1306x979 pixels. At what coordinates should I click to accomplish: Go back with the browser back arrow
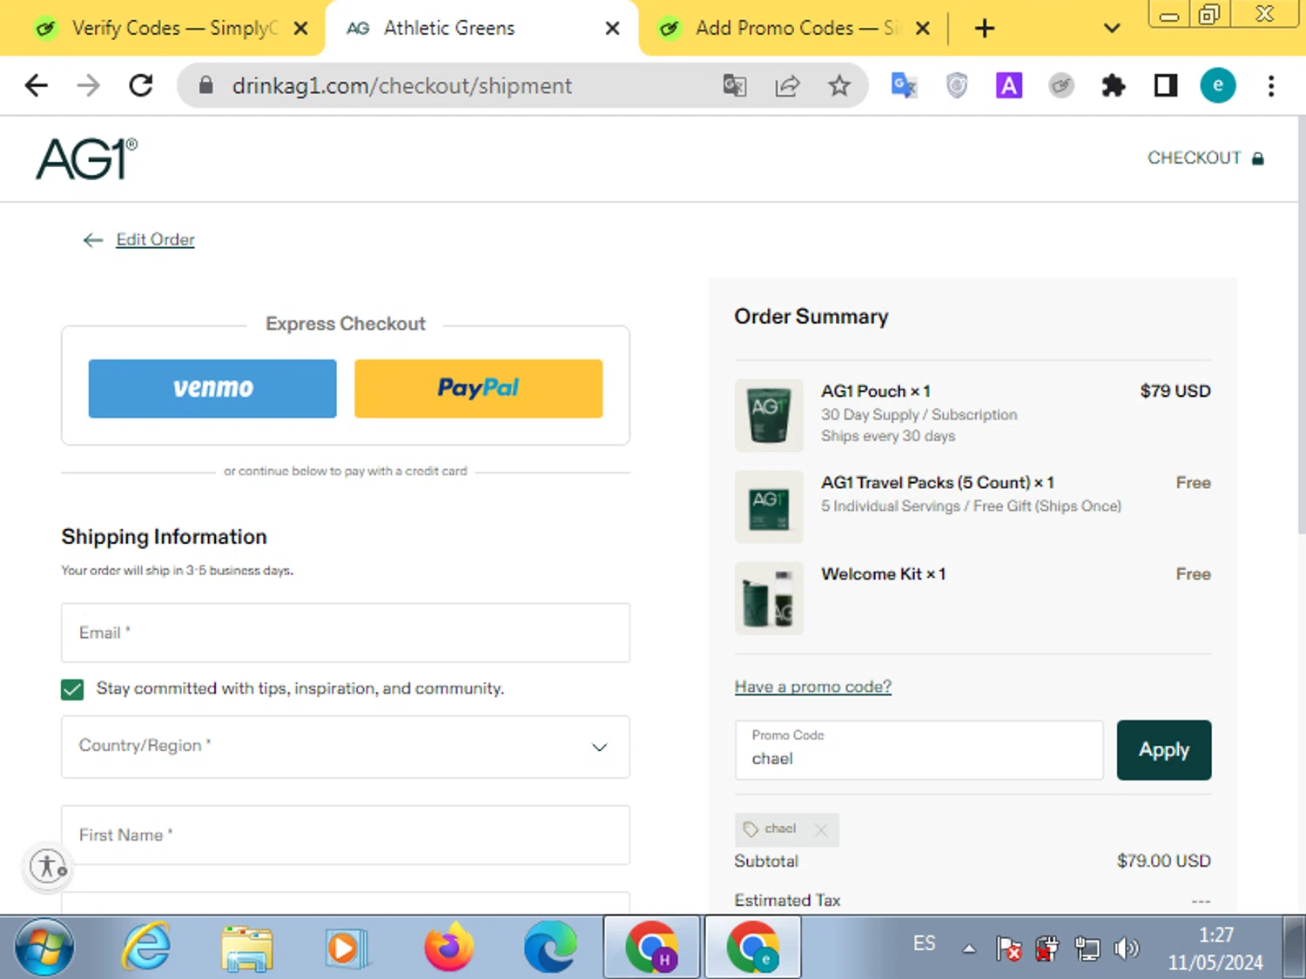point(37,85)
